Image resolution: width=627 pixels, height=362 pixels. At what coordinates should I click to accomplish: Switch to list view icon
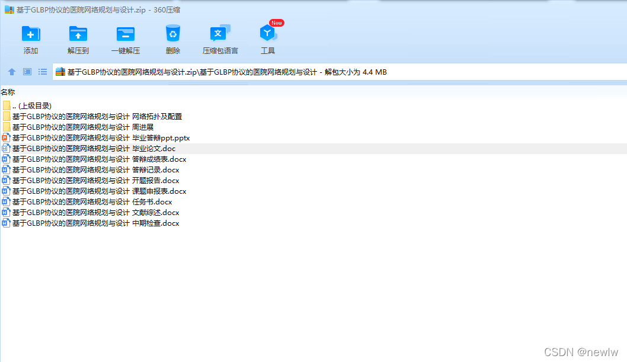click(43, 72)
